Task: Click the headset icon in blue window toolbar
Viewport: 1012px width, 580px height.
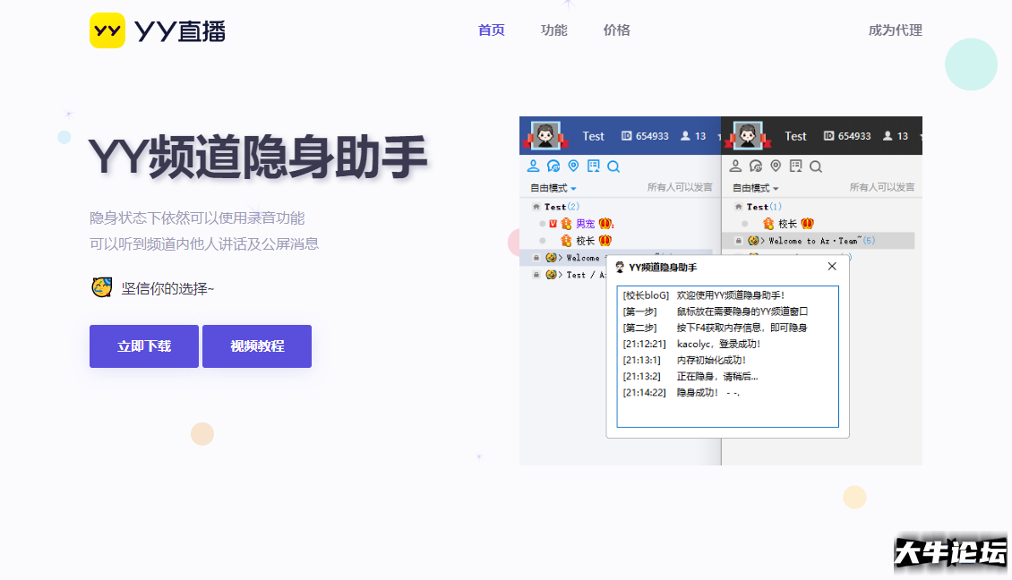Action: point(553,166)
